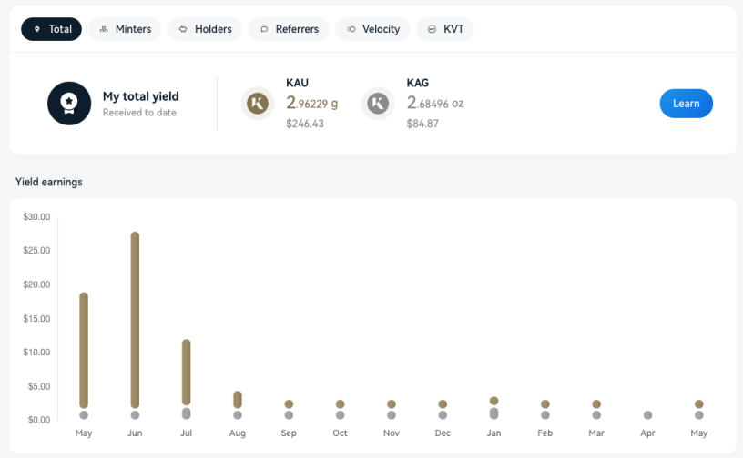
Task: Click the first May gold bar
Action: coord(84,350)
